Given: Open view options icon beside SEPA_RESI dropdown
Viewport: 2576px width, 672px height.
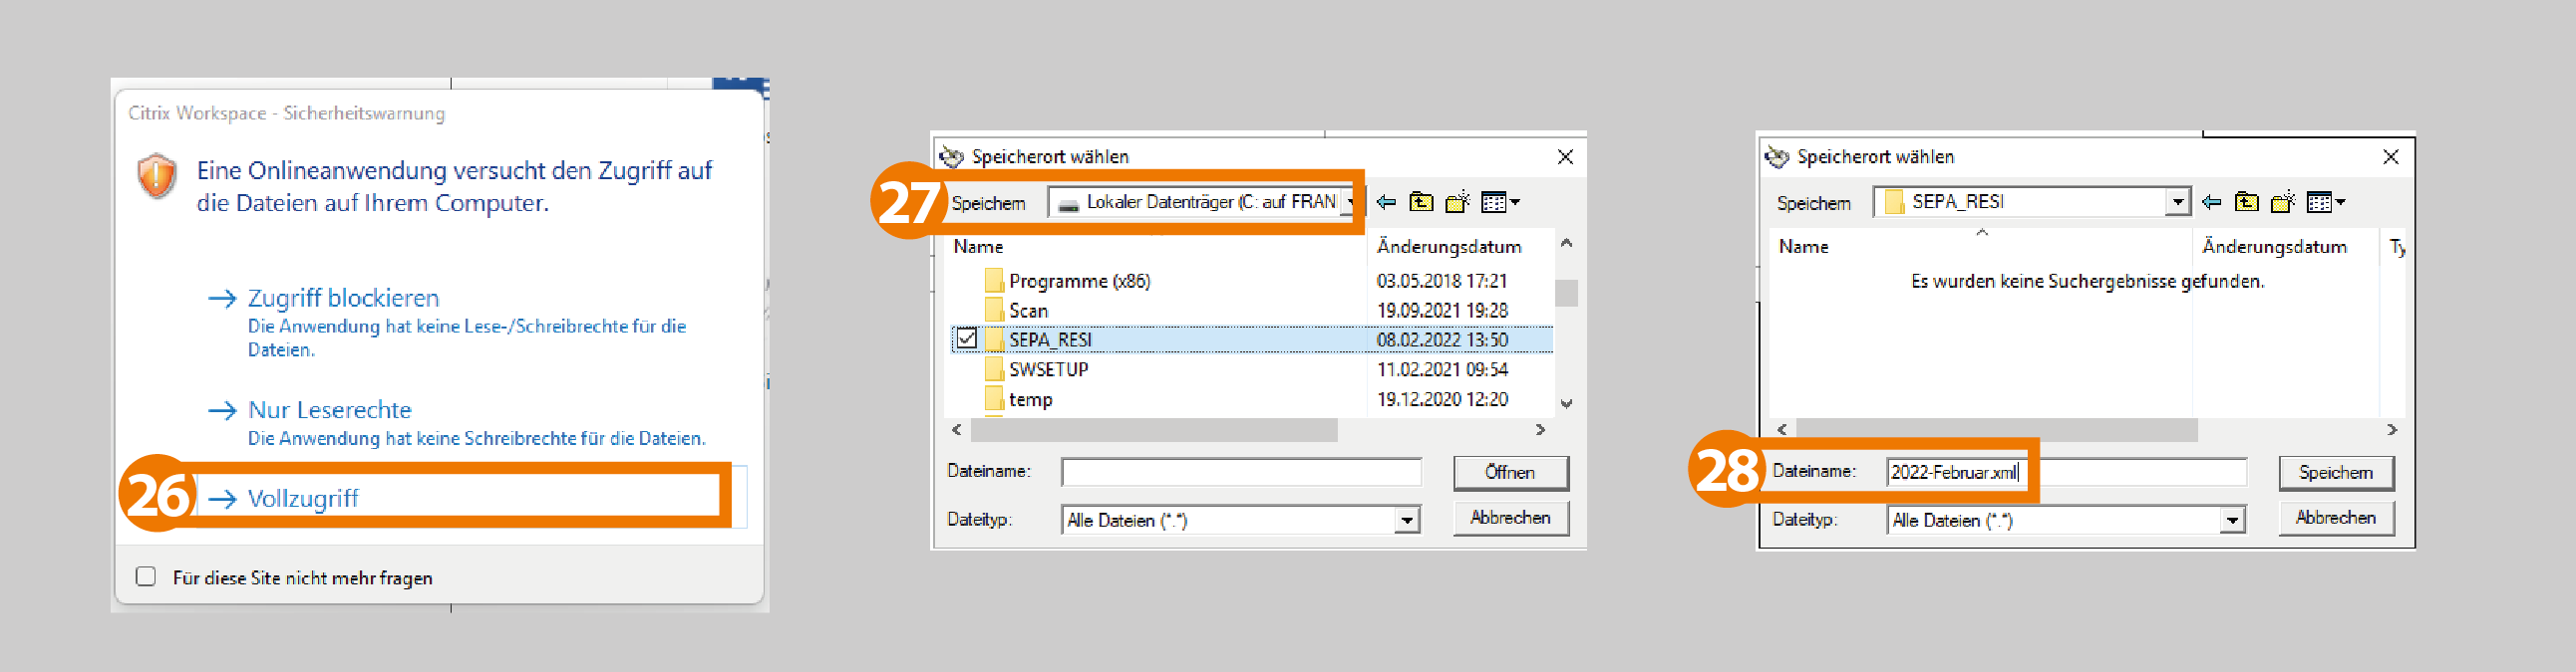Looking at the screenshot, I should 2324,203.
